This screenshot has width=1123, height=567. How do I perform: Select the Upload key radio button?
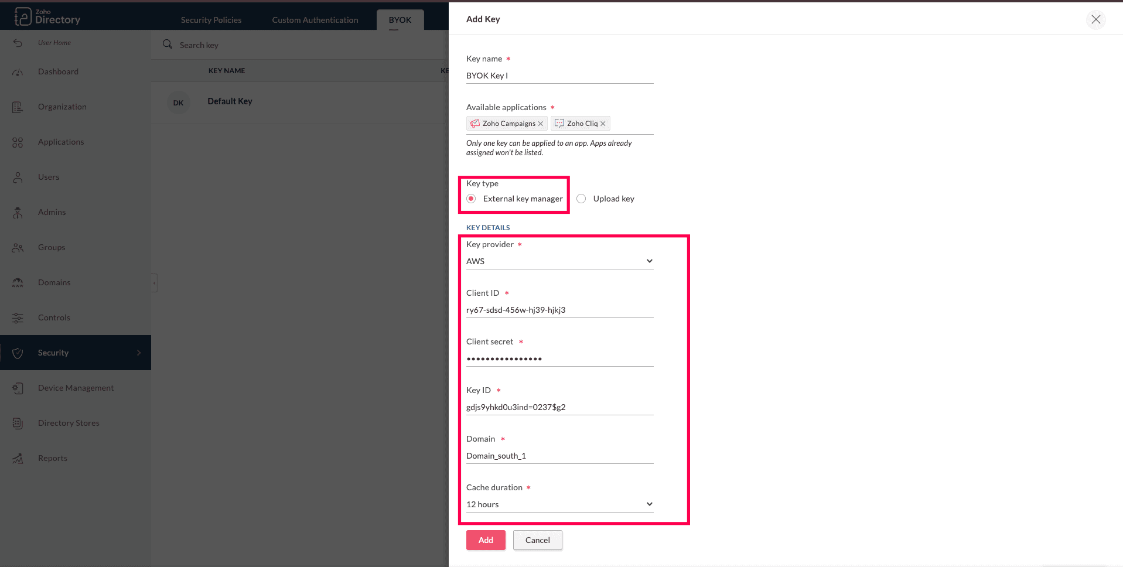point(581,199)
